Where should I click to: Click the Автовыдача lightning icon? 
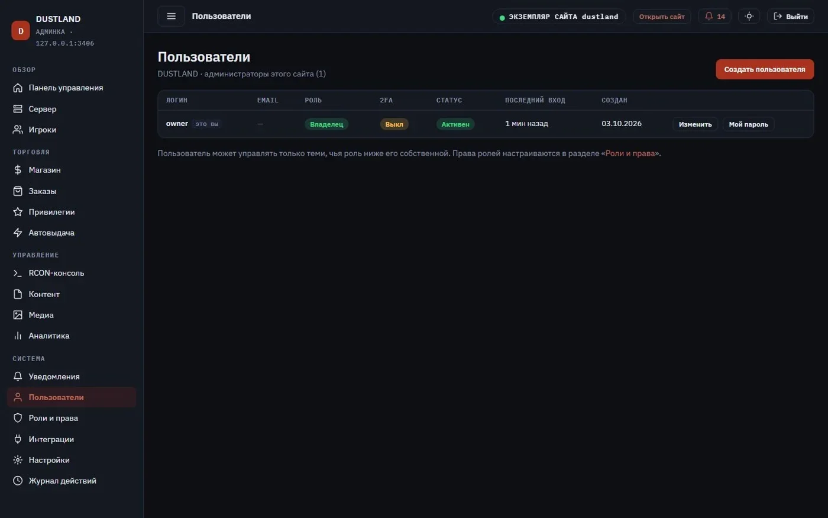[18, 233]
